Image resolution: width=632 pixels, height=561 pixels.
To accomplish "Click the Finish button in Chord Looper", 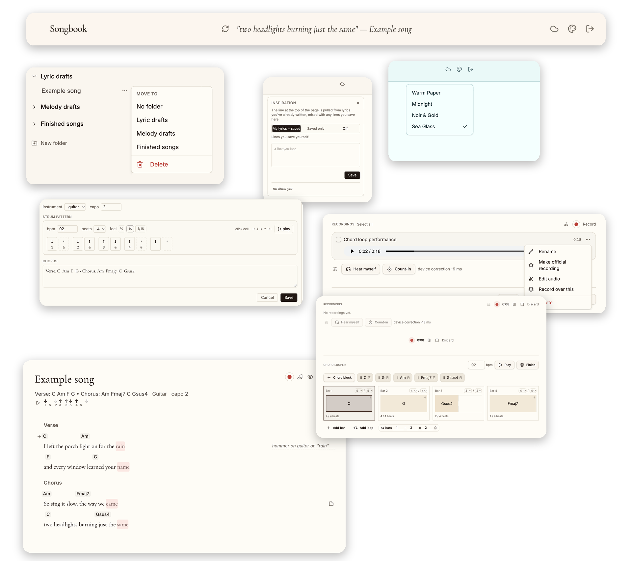I will coord(528,365).
